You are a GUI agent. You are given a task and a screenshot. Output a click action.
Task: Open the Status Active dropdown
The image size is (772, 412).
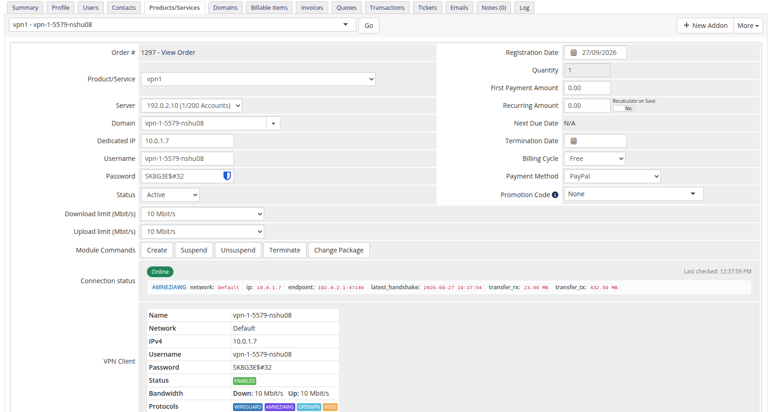[170, 195]
